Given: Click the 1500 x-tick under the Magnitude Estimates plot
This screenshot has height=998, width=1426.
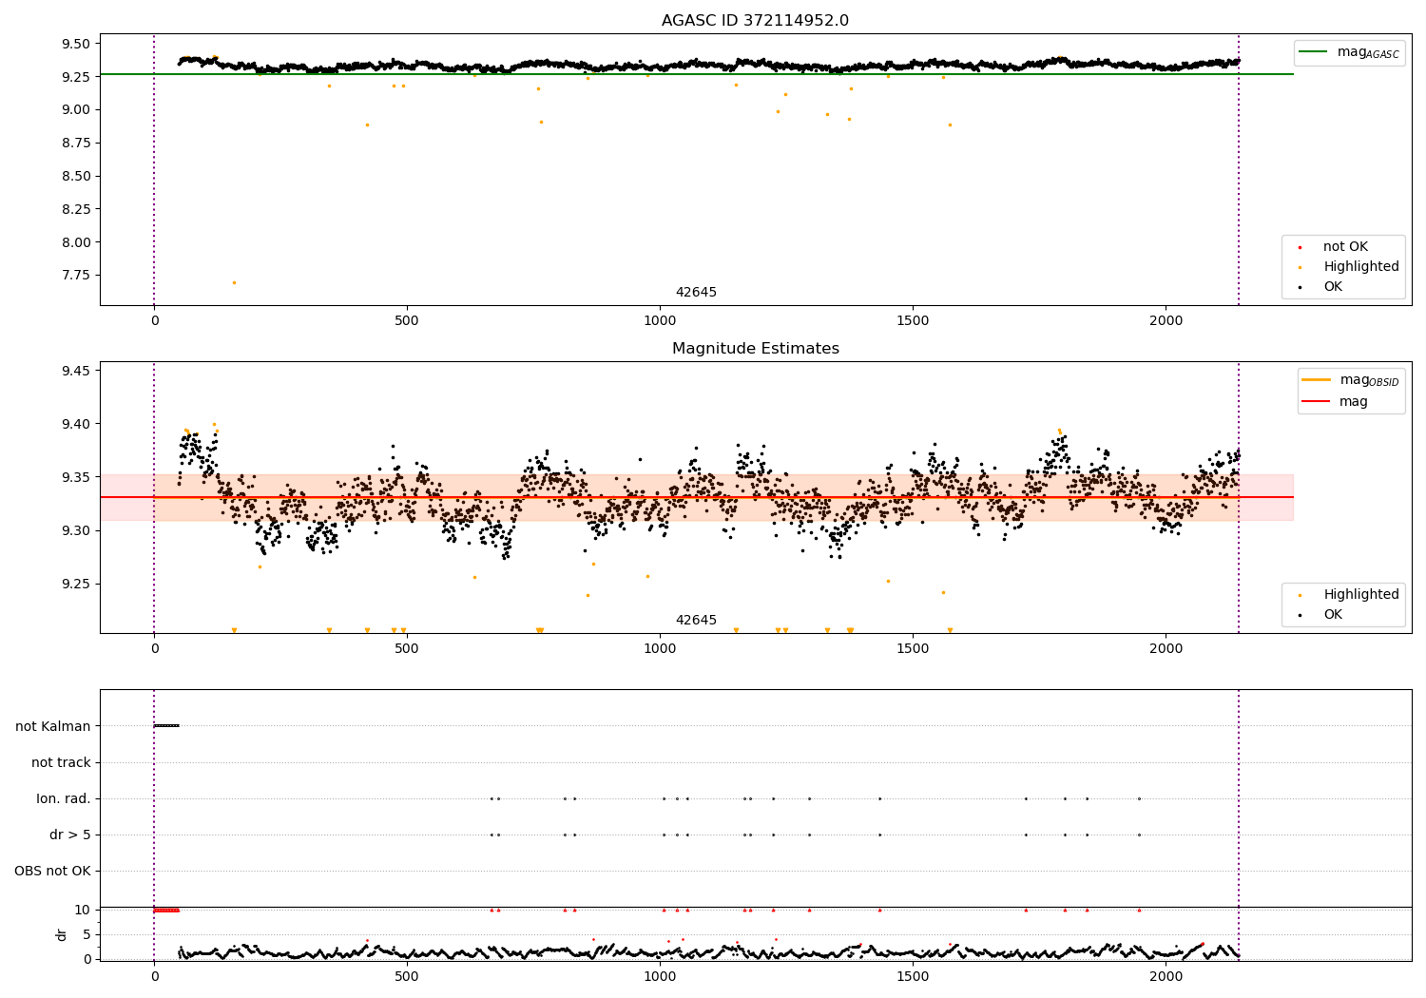Looking at the screenshot, I should point(913,648).
